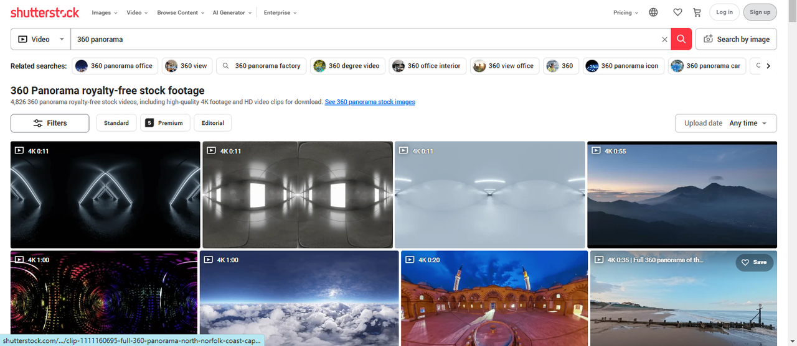797x346 pixels.
Task: Open the language globe icon
Action: pyautogui.click(x=653, y=12)
